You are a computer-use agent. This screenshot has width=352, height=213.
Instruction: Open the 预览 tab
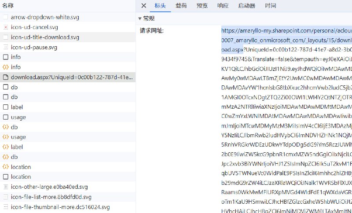(x=202, y=6)
